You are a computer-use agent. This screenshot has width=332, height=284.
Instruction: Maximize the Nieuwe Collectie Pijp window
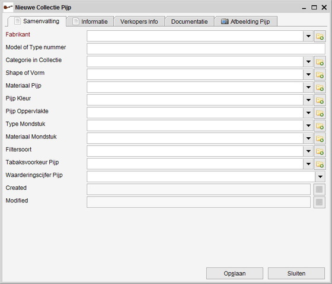314,8
